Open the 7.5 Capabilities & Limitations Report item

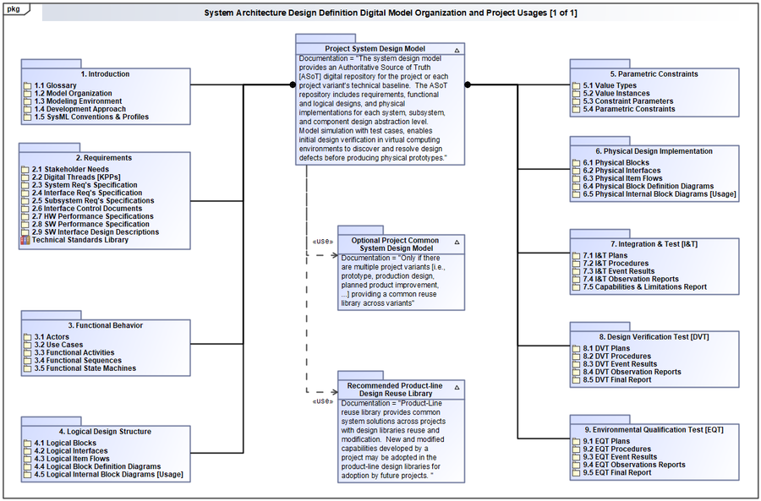pyautogui.click(x=644, y=287)
